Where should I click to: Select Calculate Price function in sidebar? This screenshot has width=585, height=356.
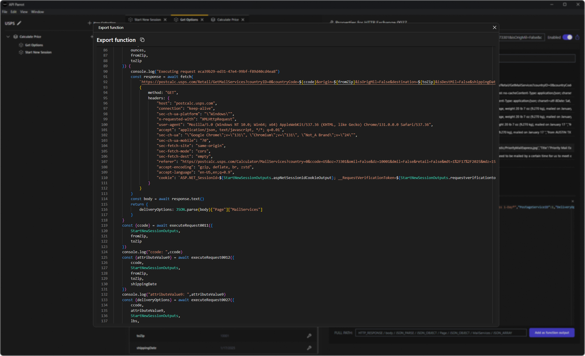pyautogui.click(x=30, y=37)
